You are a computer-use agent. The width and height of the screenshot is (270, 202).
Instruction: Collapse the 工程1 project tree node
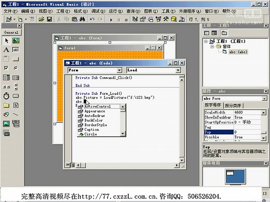pos(206,41)
